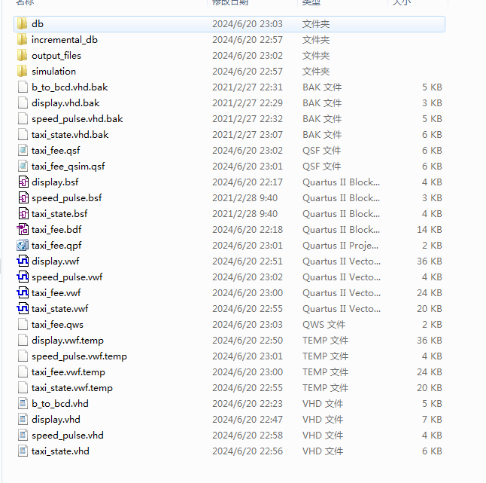Viewport: 486px width, 483px height.
Task: Select the taxi_state.vhd.bak file icon
Action: tap(23, 135)
